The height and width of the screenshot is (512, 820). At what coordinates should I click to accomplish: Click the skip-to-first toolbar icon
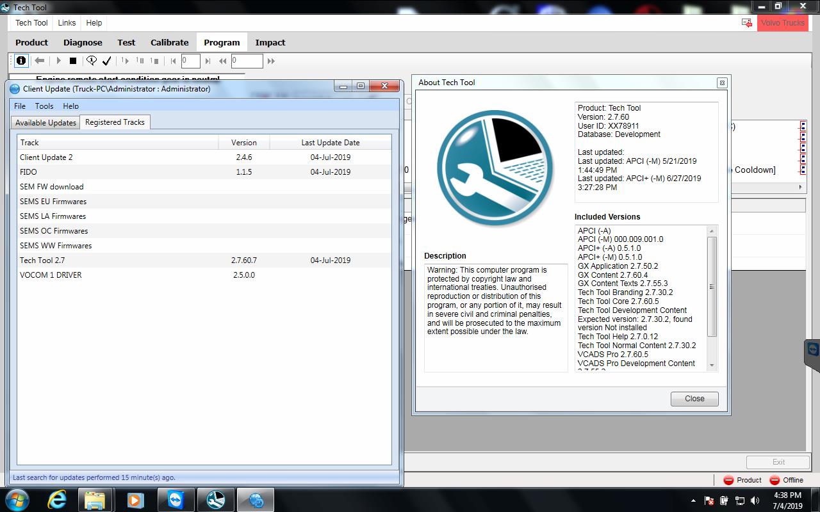tap(173, 61)
